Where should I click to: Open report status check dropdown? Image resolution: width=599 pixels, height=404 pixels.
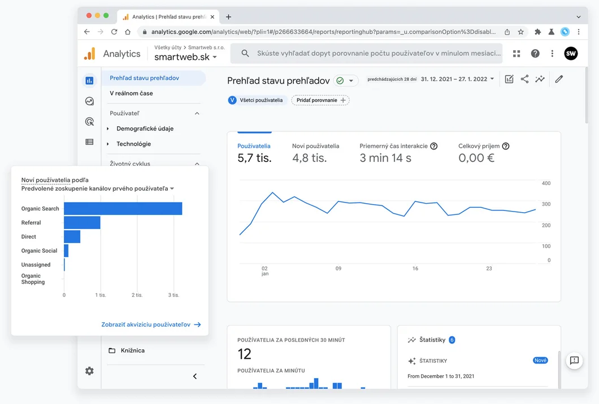[346, 81]
